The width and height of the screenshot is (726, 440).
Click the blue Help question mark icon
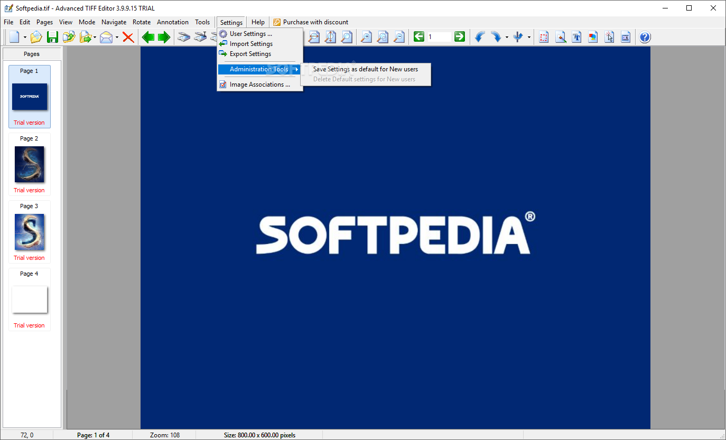(x=645, y=37)
